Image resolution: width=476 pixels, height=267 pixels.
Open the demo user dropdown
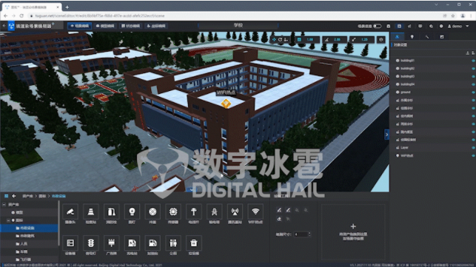(x=458, y=26)
